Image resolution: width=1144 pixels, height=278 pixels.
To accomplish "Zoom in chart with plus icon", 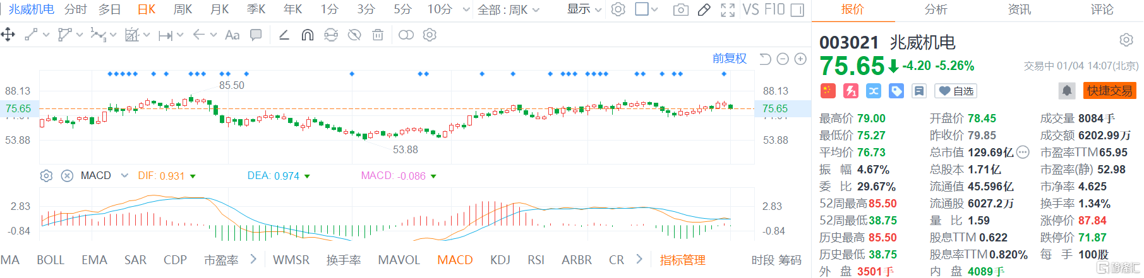I will [800, 59].
